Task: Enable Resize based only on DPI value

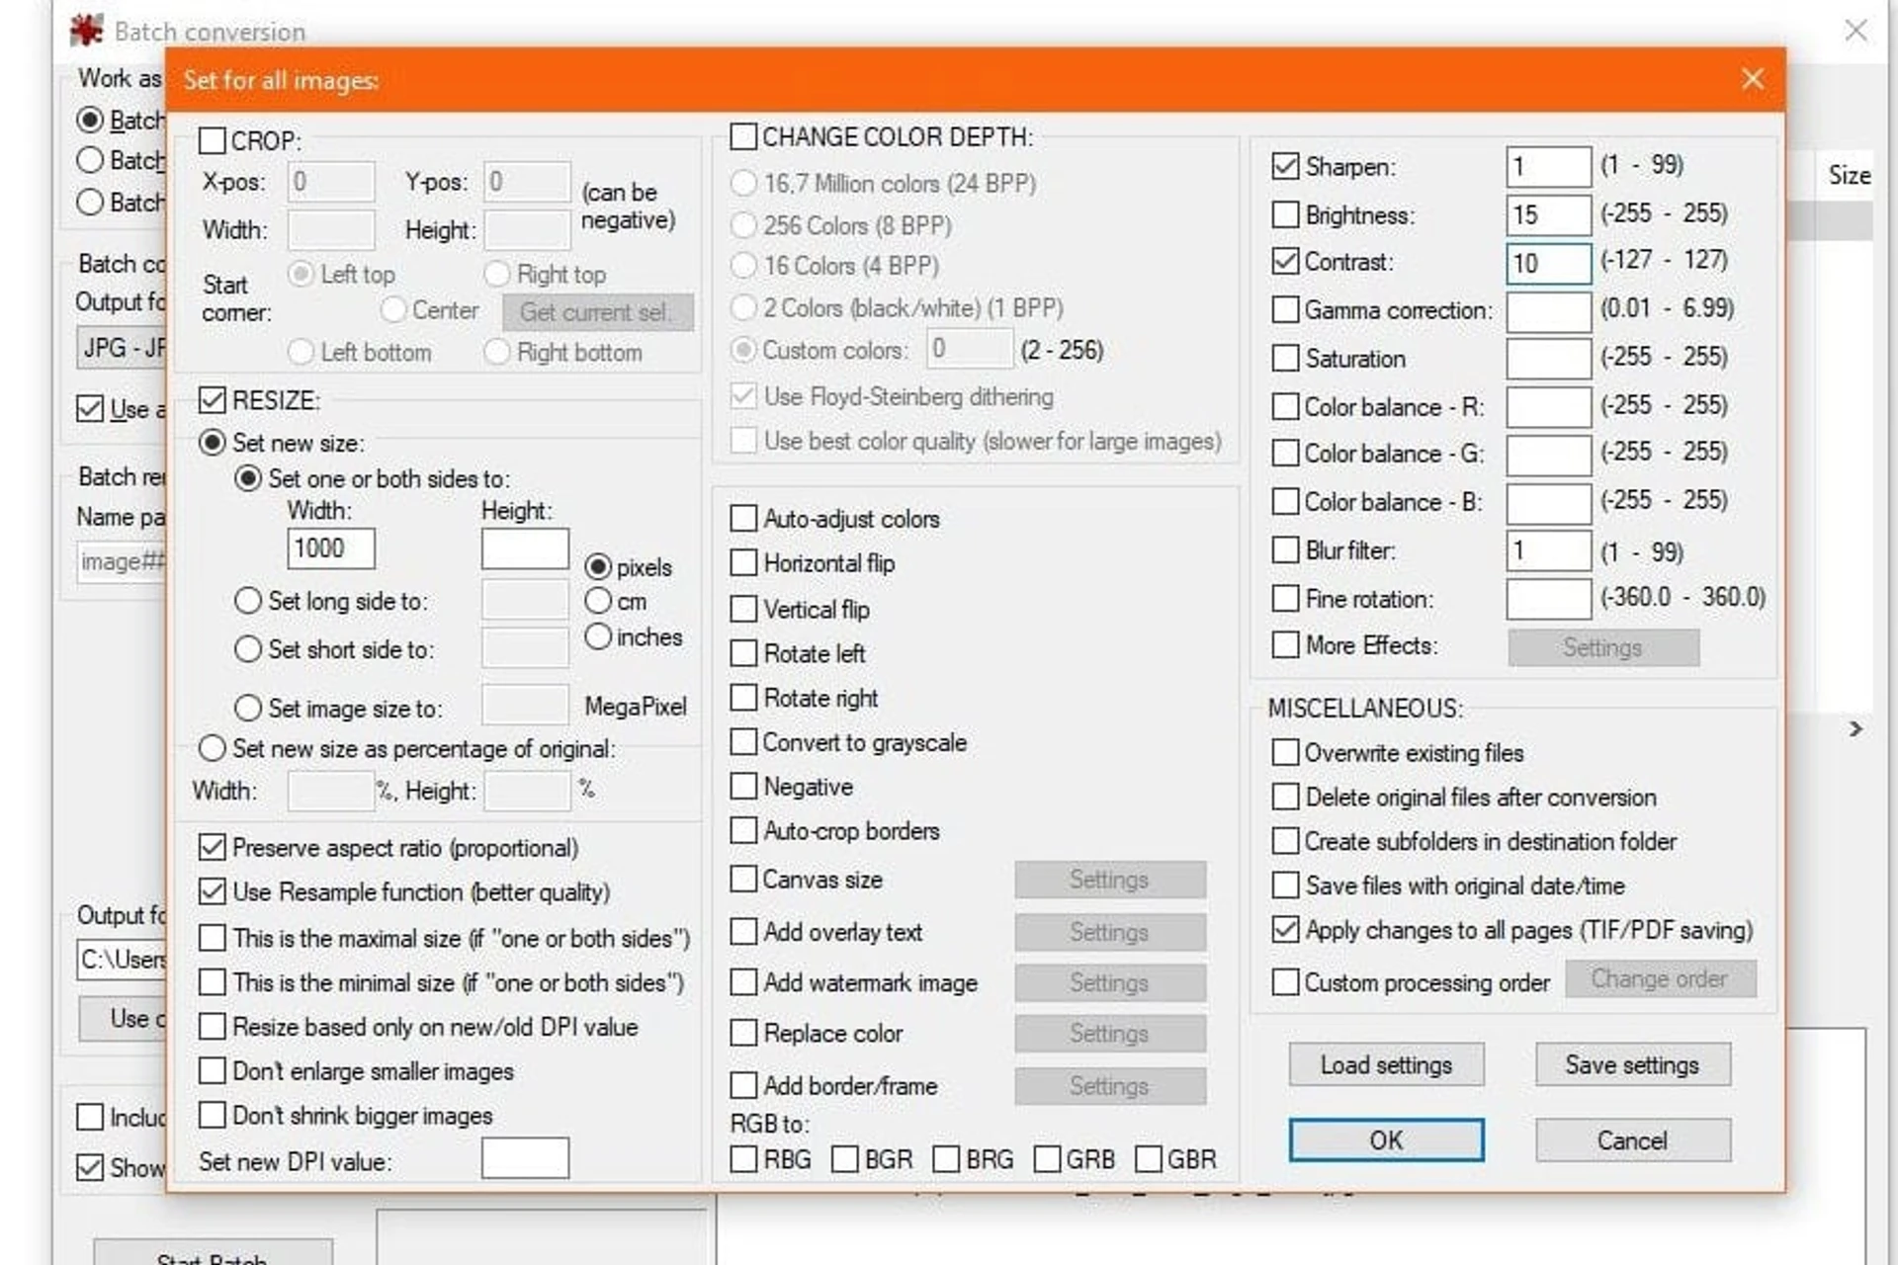Action: pos(213,1026)
